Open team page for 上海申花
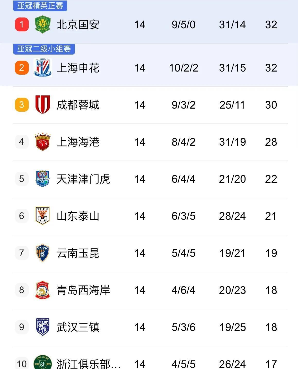 [x=78, y=68]
